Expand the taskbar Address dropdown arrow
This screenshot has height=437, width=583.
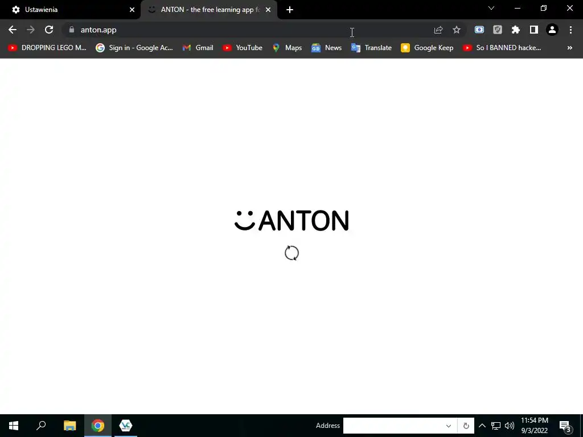449,426
